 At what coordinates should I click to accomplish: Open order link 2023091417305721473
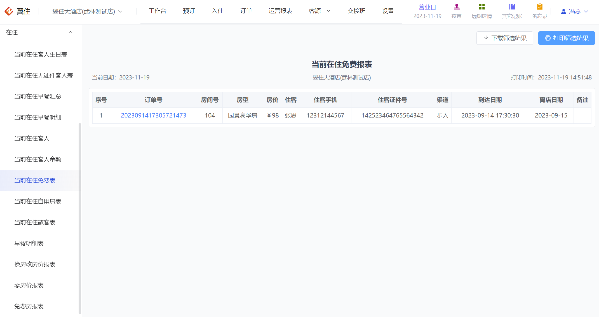click(154, 115)
